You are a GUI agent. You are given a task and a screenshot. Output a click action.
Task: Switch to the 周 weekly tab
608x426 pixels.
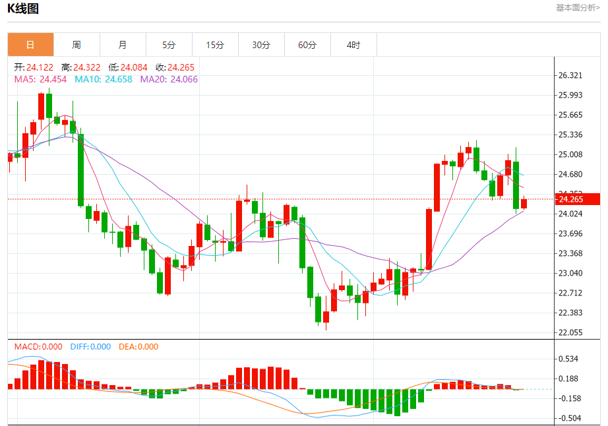click(x=76, y=45)
